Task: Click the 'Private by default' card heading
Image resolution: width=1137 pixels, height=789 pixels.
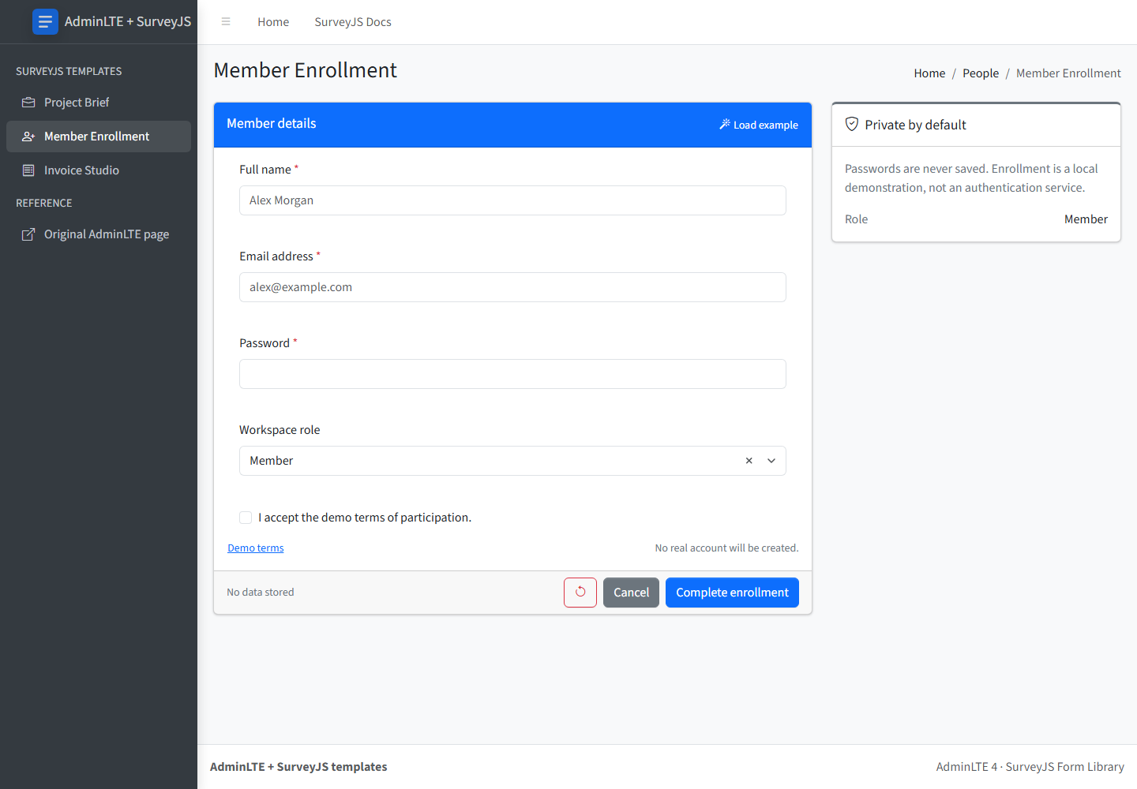Action: coord(915,125)
